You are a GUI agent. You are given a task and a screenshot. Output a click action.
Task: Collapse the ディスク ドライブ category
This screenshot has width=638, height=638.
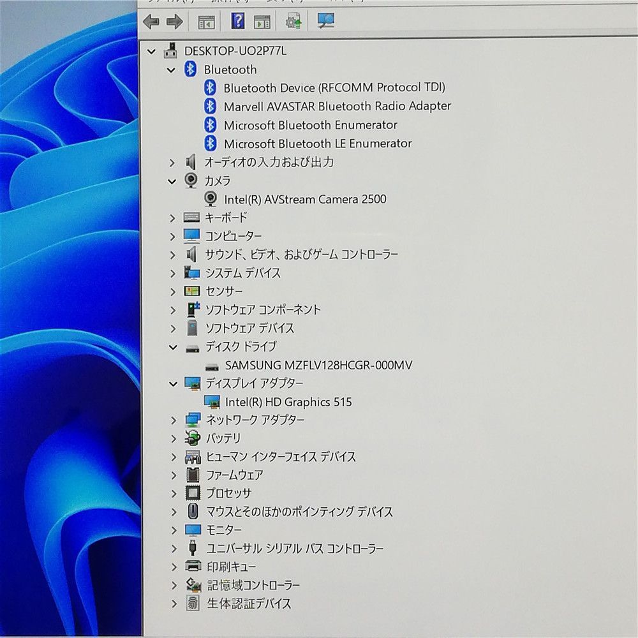click(x=173, y=348)
